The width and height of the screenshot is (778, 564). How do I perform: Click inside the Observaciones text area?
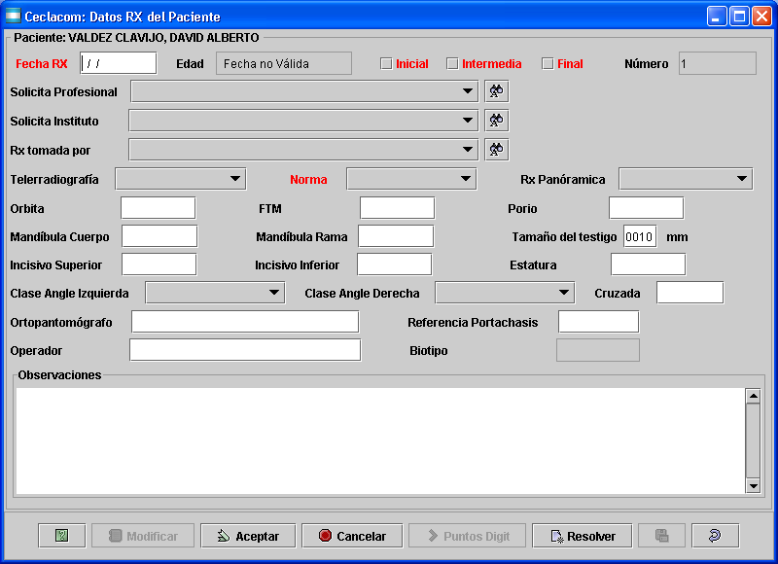click(380, 441)
